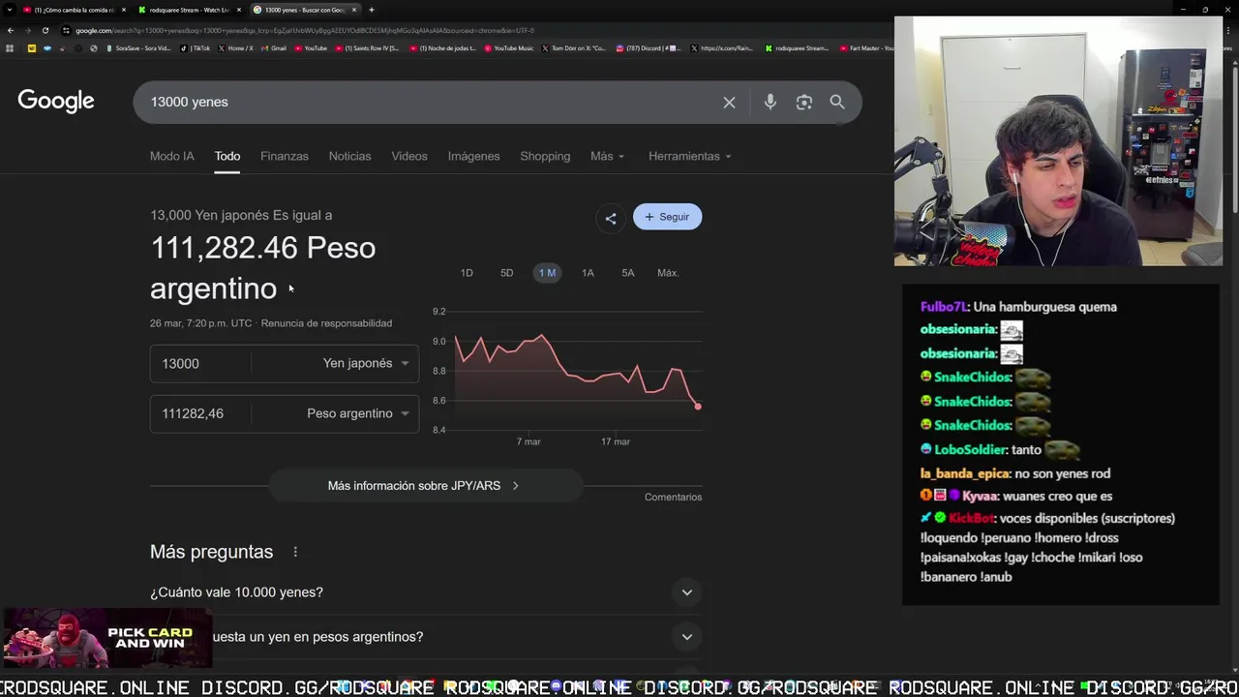Open the TikTok bookmark
The height and width of the screenshot is (697, 1239).
tap(196, 48)
